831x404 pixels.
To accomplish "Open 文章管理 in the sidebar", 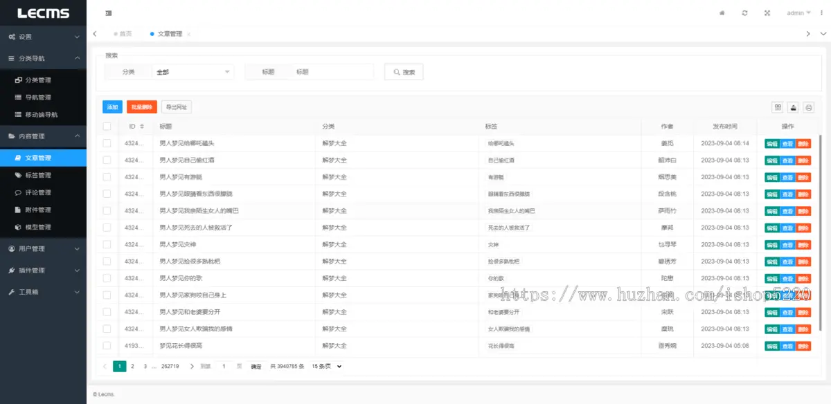I will (43, 158).
